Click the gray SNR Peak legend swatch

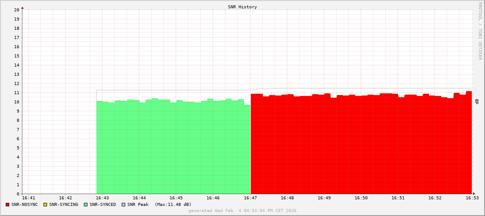coord(123,205)
